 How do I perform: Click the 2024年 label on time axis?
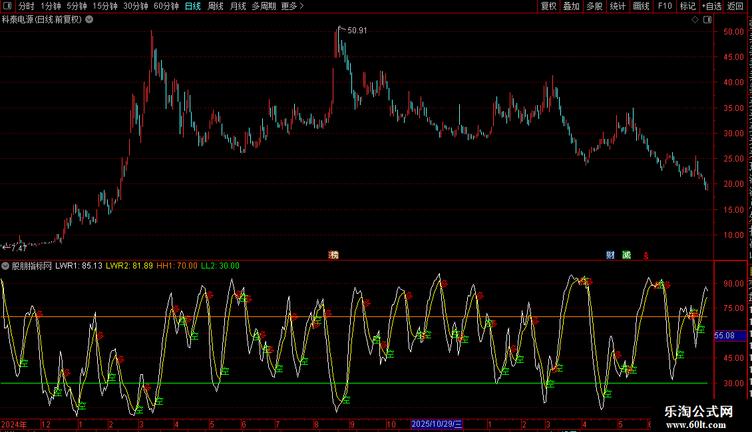tap(14, 425)
